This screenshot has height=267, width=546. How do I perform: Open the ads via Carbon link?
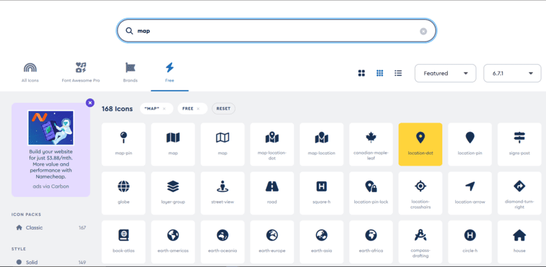pos(51,186)
